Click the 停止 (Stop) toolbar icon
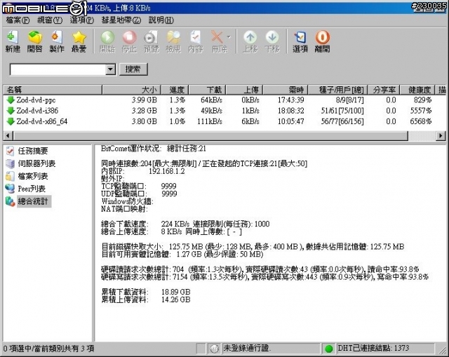 click(x=129, y=41)
